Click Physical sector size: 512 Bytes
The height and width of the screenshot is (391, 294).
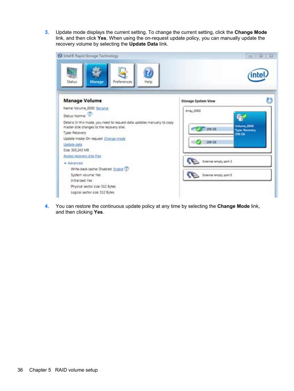[93, 187]
